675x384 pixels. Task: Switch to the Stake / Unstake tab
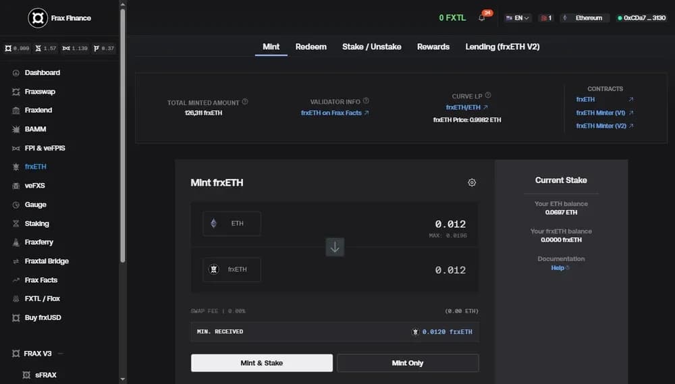pos(371,47)
